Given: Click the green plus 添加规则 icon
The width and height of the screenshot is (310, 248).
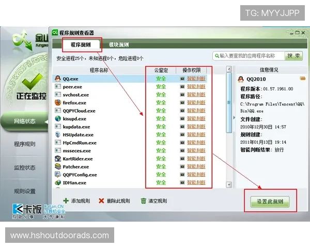Looking at the screenshot, I should pos(66,201).
